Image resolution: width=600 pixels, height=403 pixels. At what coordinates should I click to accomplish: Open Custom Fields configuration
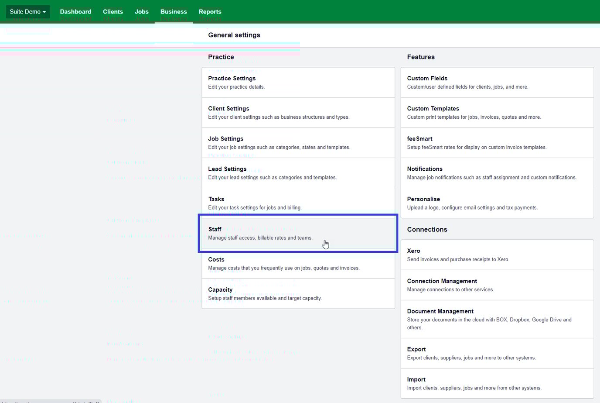[x=497, y=82]
